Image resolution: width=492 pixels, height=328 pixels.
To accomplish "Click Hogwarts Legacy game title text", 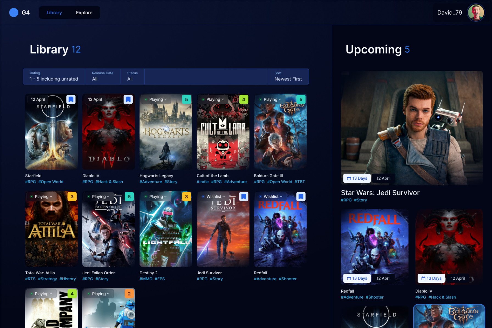I will [156, 176].
